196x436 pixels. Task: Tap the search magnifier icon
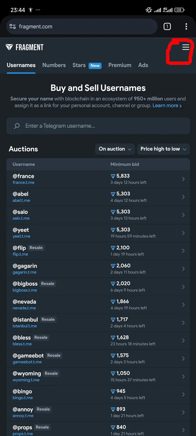(17, 126)
